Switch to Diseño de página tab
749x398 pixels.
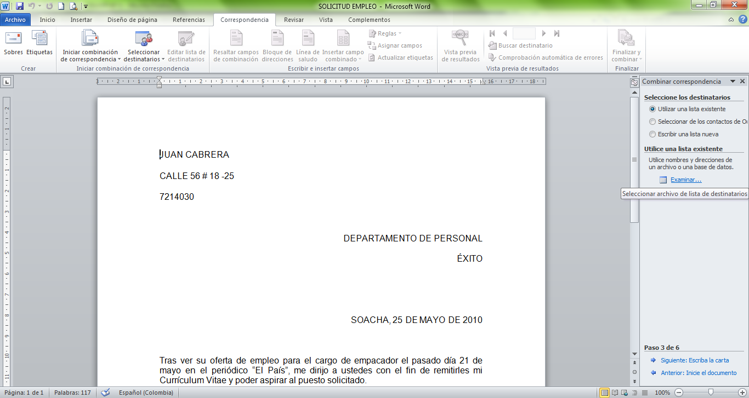[132, 20]
